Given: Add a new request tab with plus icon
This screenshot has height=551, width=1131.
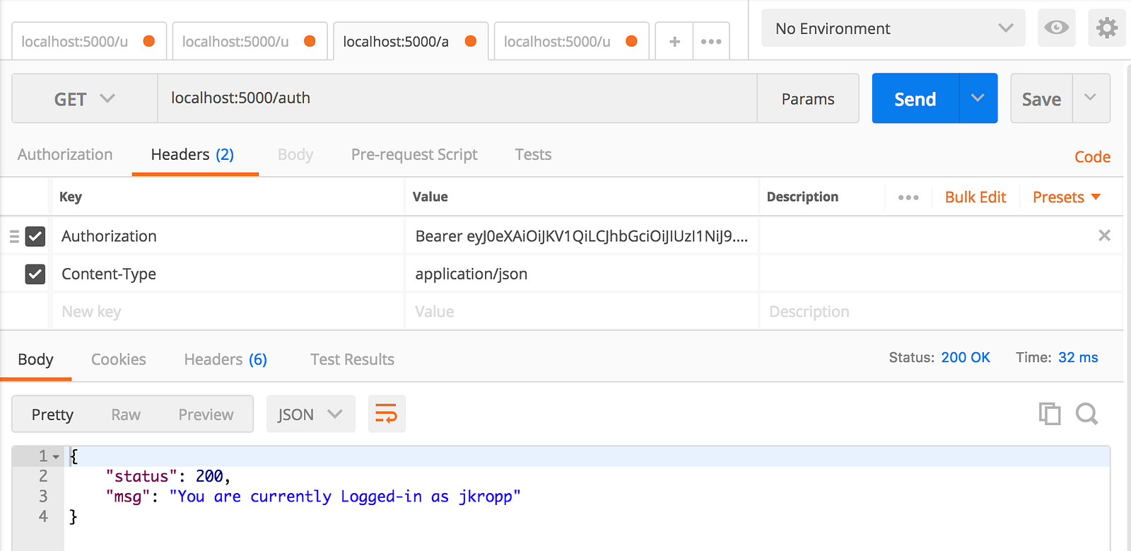Looking at the screenshot, I should [674, 42].
